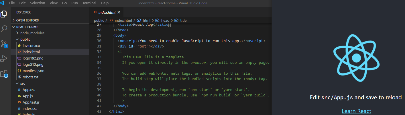Viewport: 405px width, 115px height.
Task: Click 'This HTML file is a template.' comment
Action: tap(154, 57)
